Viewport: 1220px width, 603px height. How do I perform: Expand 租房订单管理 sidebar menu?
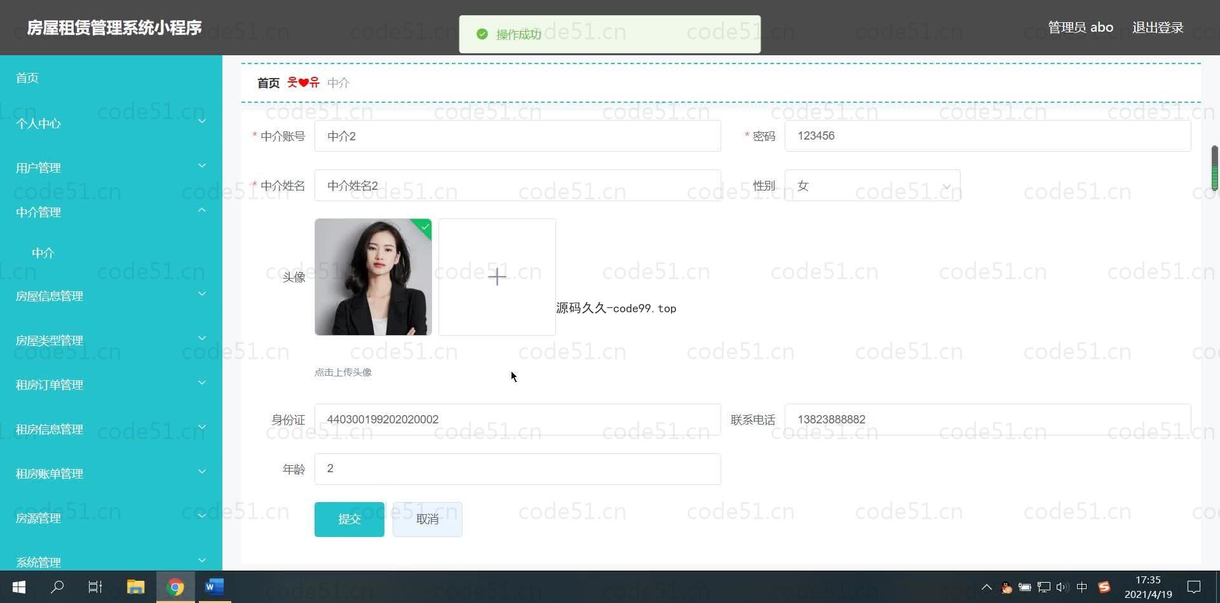coord(111,385)
